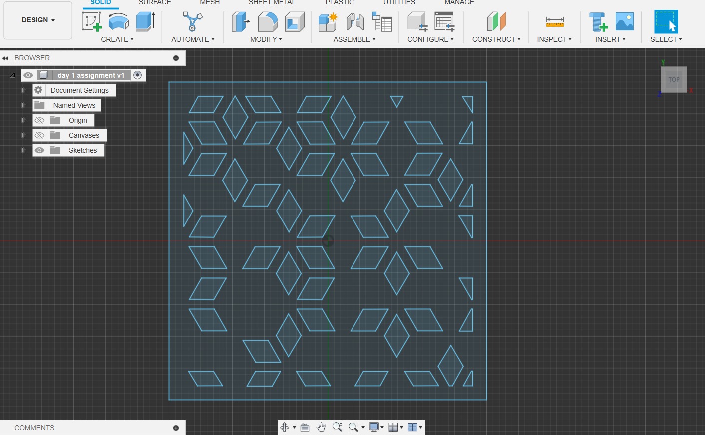Select the Shell tool icon
The width and height of the screenshot is (705, 435).
pyautogui.click(x=295, y=22)
